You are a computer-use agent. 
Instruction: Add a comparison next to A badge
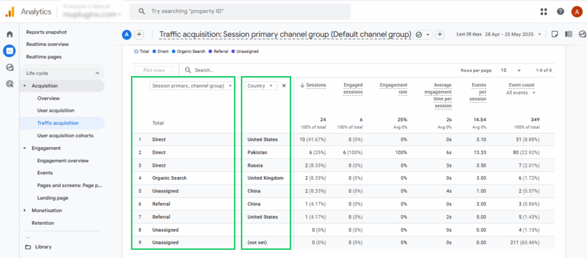point(139,35)
